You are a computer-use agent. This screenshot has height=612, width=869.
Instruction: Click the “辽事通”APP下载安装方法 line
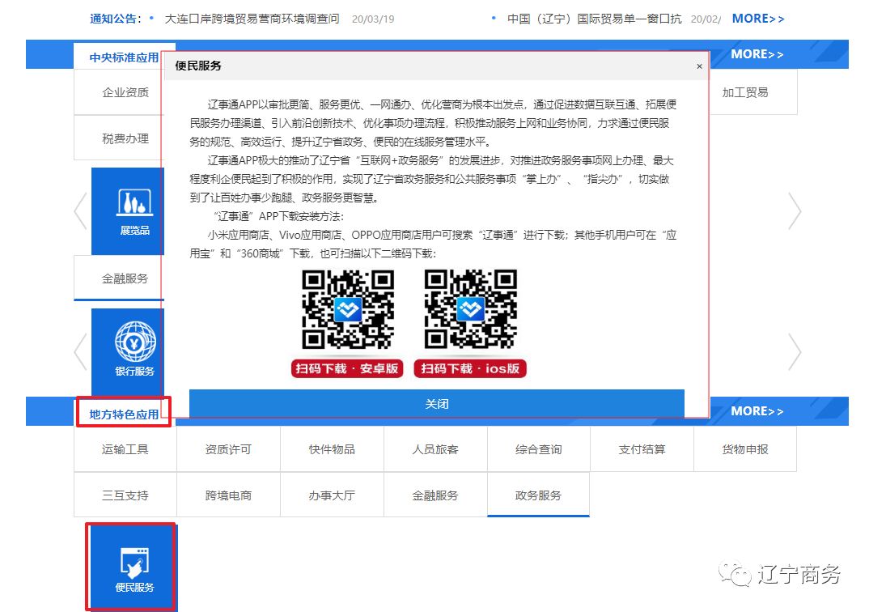point(279,216)
